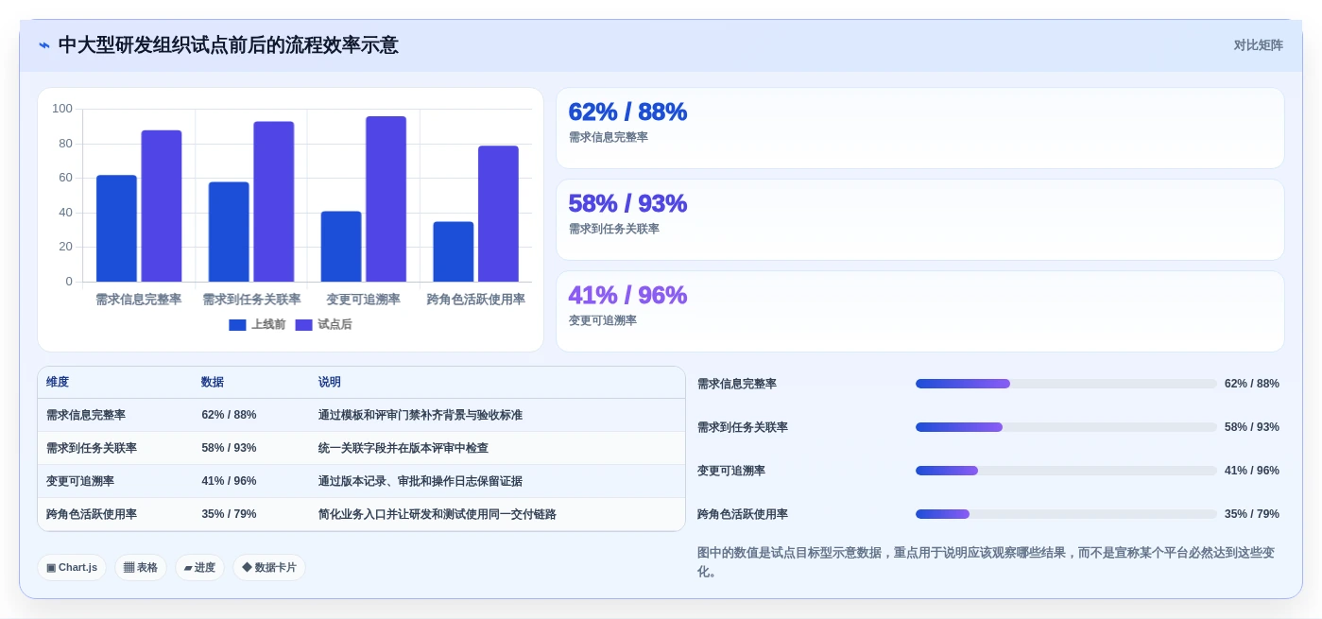Click the 58% / 93% data card
The image size is (1322, 619).
click(919, 220)
